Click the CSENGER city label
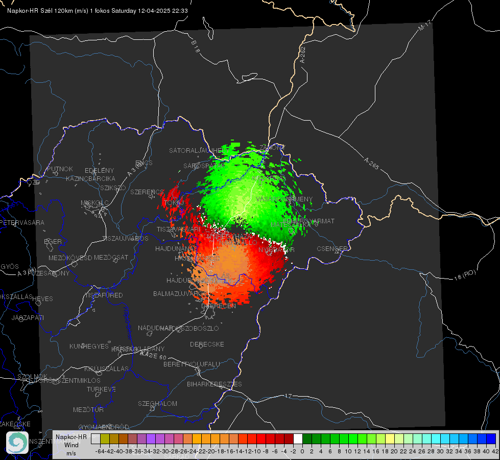The width and height of the screenshot is (500, 460). (332, 249)
